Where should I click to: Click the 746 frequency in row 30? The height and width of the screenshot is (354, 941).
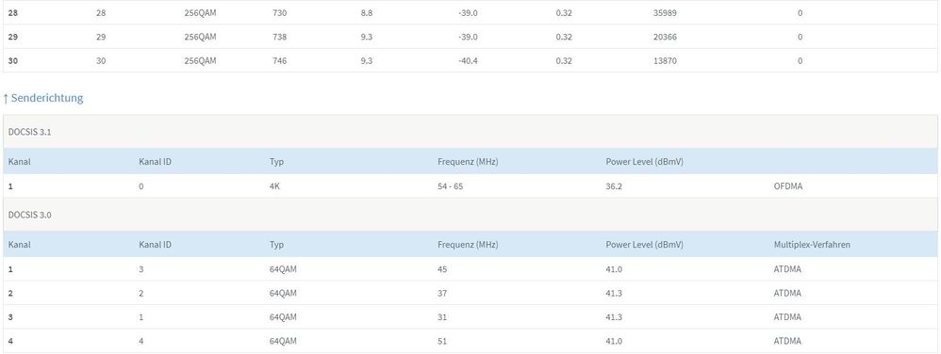[280, 60]
